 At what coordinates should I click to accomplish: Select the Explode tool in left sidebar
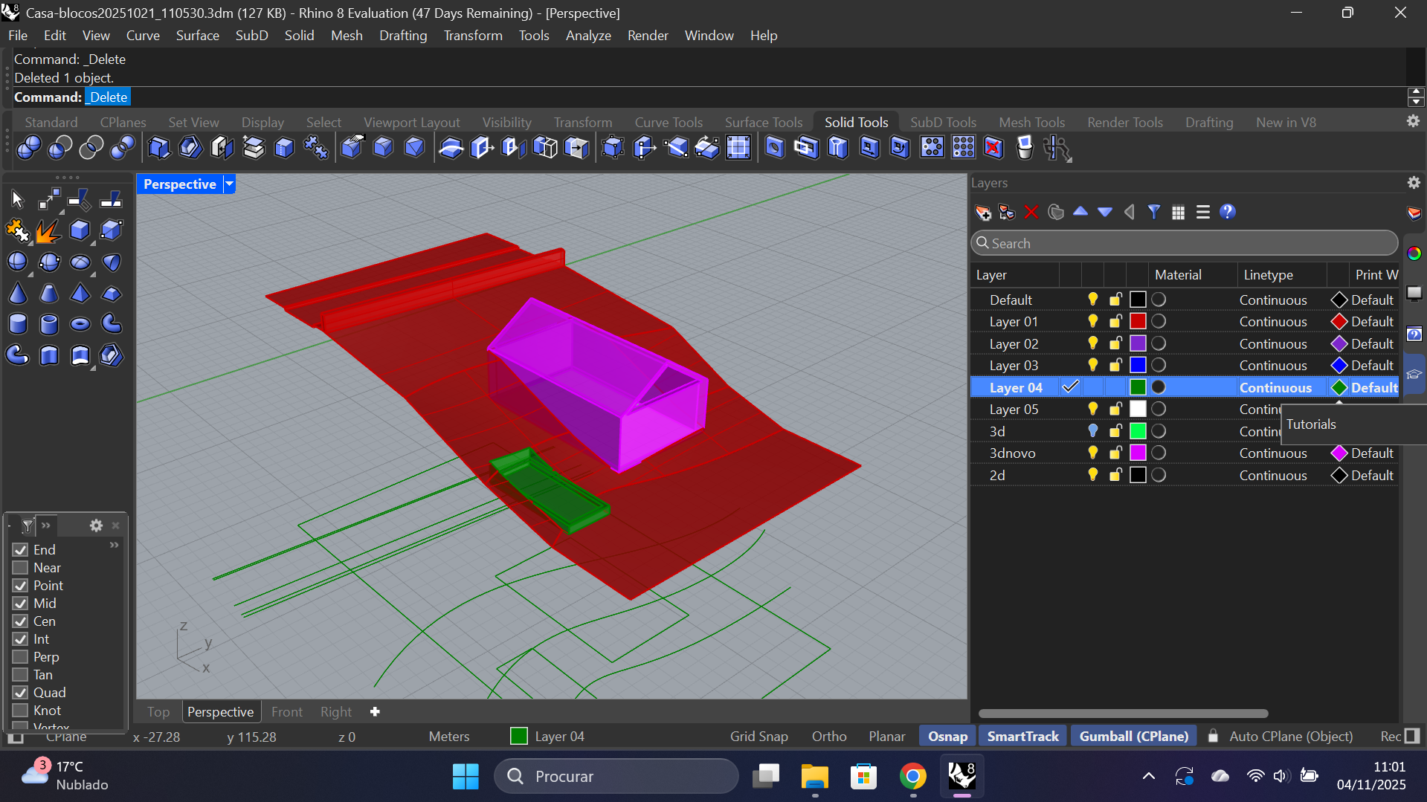click(48, 231)
